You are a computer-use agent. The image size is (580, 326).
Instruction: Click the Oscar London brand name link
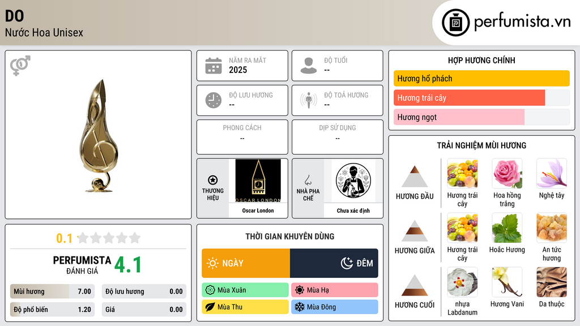pos(258,211)
